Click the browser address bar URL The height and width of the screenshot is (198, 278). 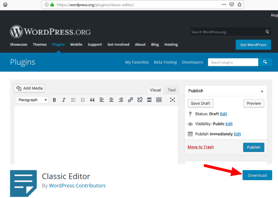95,5
